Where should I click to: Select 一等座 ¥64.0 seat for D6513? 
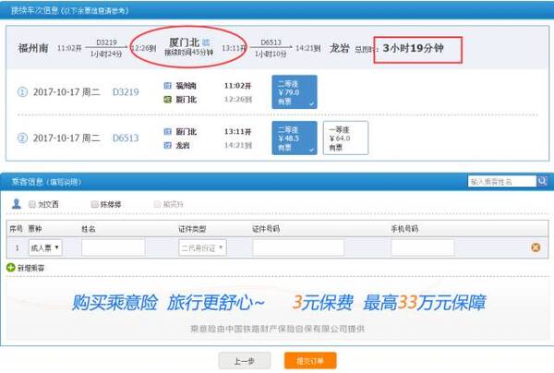click(x=345, y=138)
